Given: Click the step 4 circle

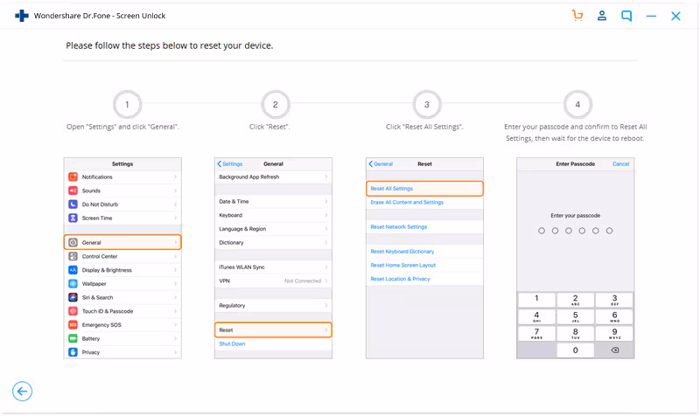Looking at the screenshot, I should pos(577,105).
